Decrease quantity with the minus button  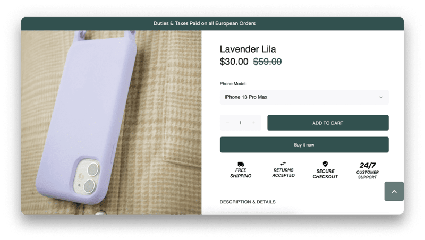point(227,123)
